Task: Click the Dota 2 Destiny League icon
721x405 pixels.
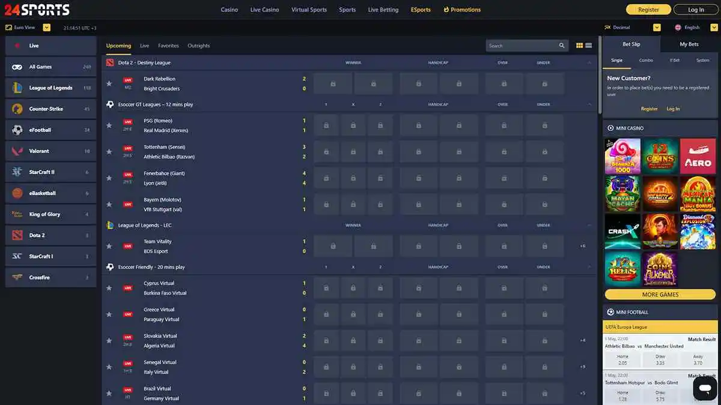Action: [x=110, y=62]
